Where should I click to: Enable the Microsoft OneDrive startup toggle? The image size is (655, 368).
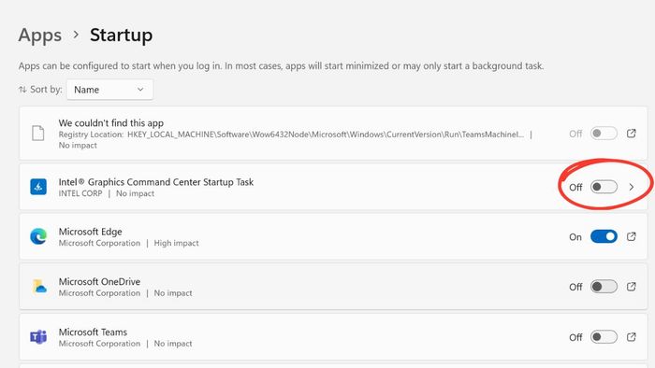(604, 287)
